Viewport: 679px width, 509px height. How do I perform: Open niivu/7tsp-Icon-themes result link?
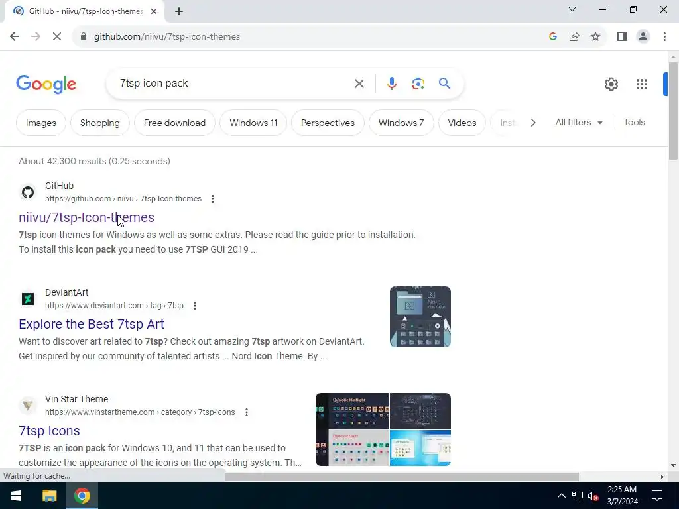point(86,217)
